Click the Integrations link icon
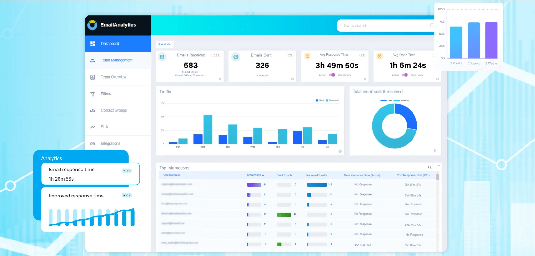This screenshot has height=256, width=535. [x=93, y=144]
